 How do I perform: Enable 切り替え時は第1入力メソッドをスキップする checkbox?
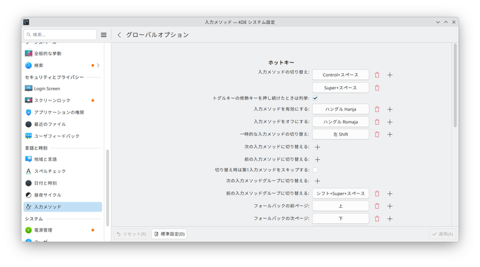click(x=315, y=170)
